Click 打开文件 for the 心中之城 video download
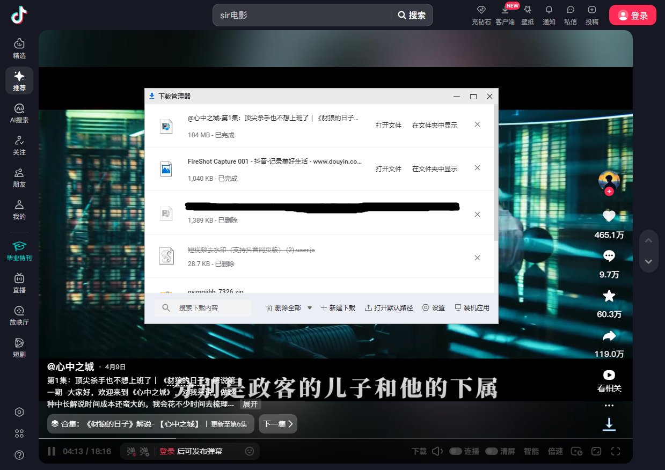665x470 pixels. tap(388, 125)
